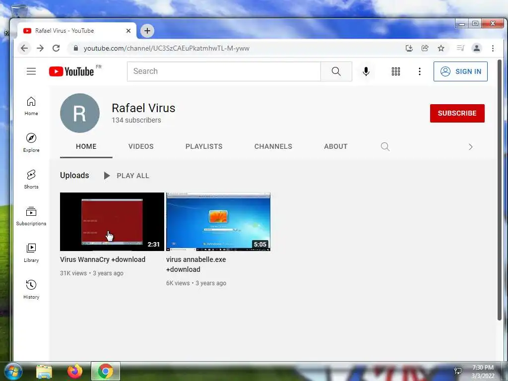The width and height of the screenshot is (508, 381).
Task: Open the YouTube hamburger guide menu
Action: tap(31, 71)
